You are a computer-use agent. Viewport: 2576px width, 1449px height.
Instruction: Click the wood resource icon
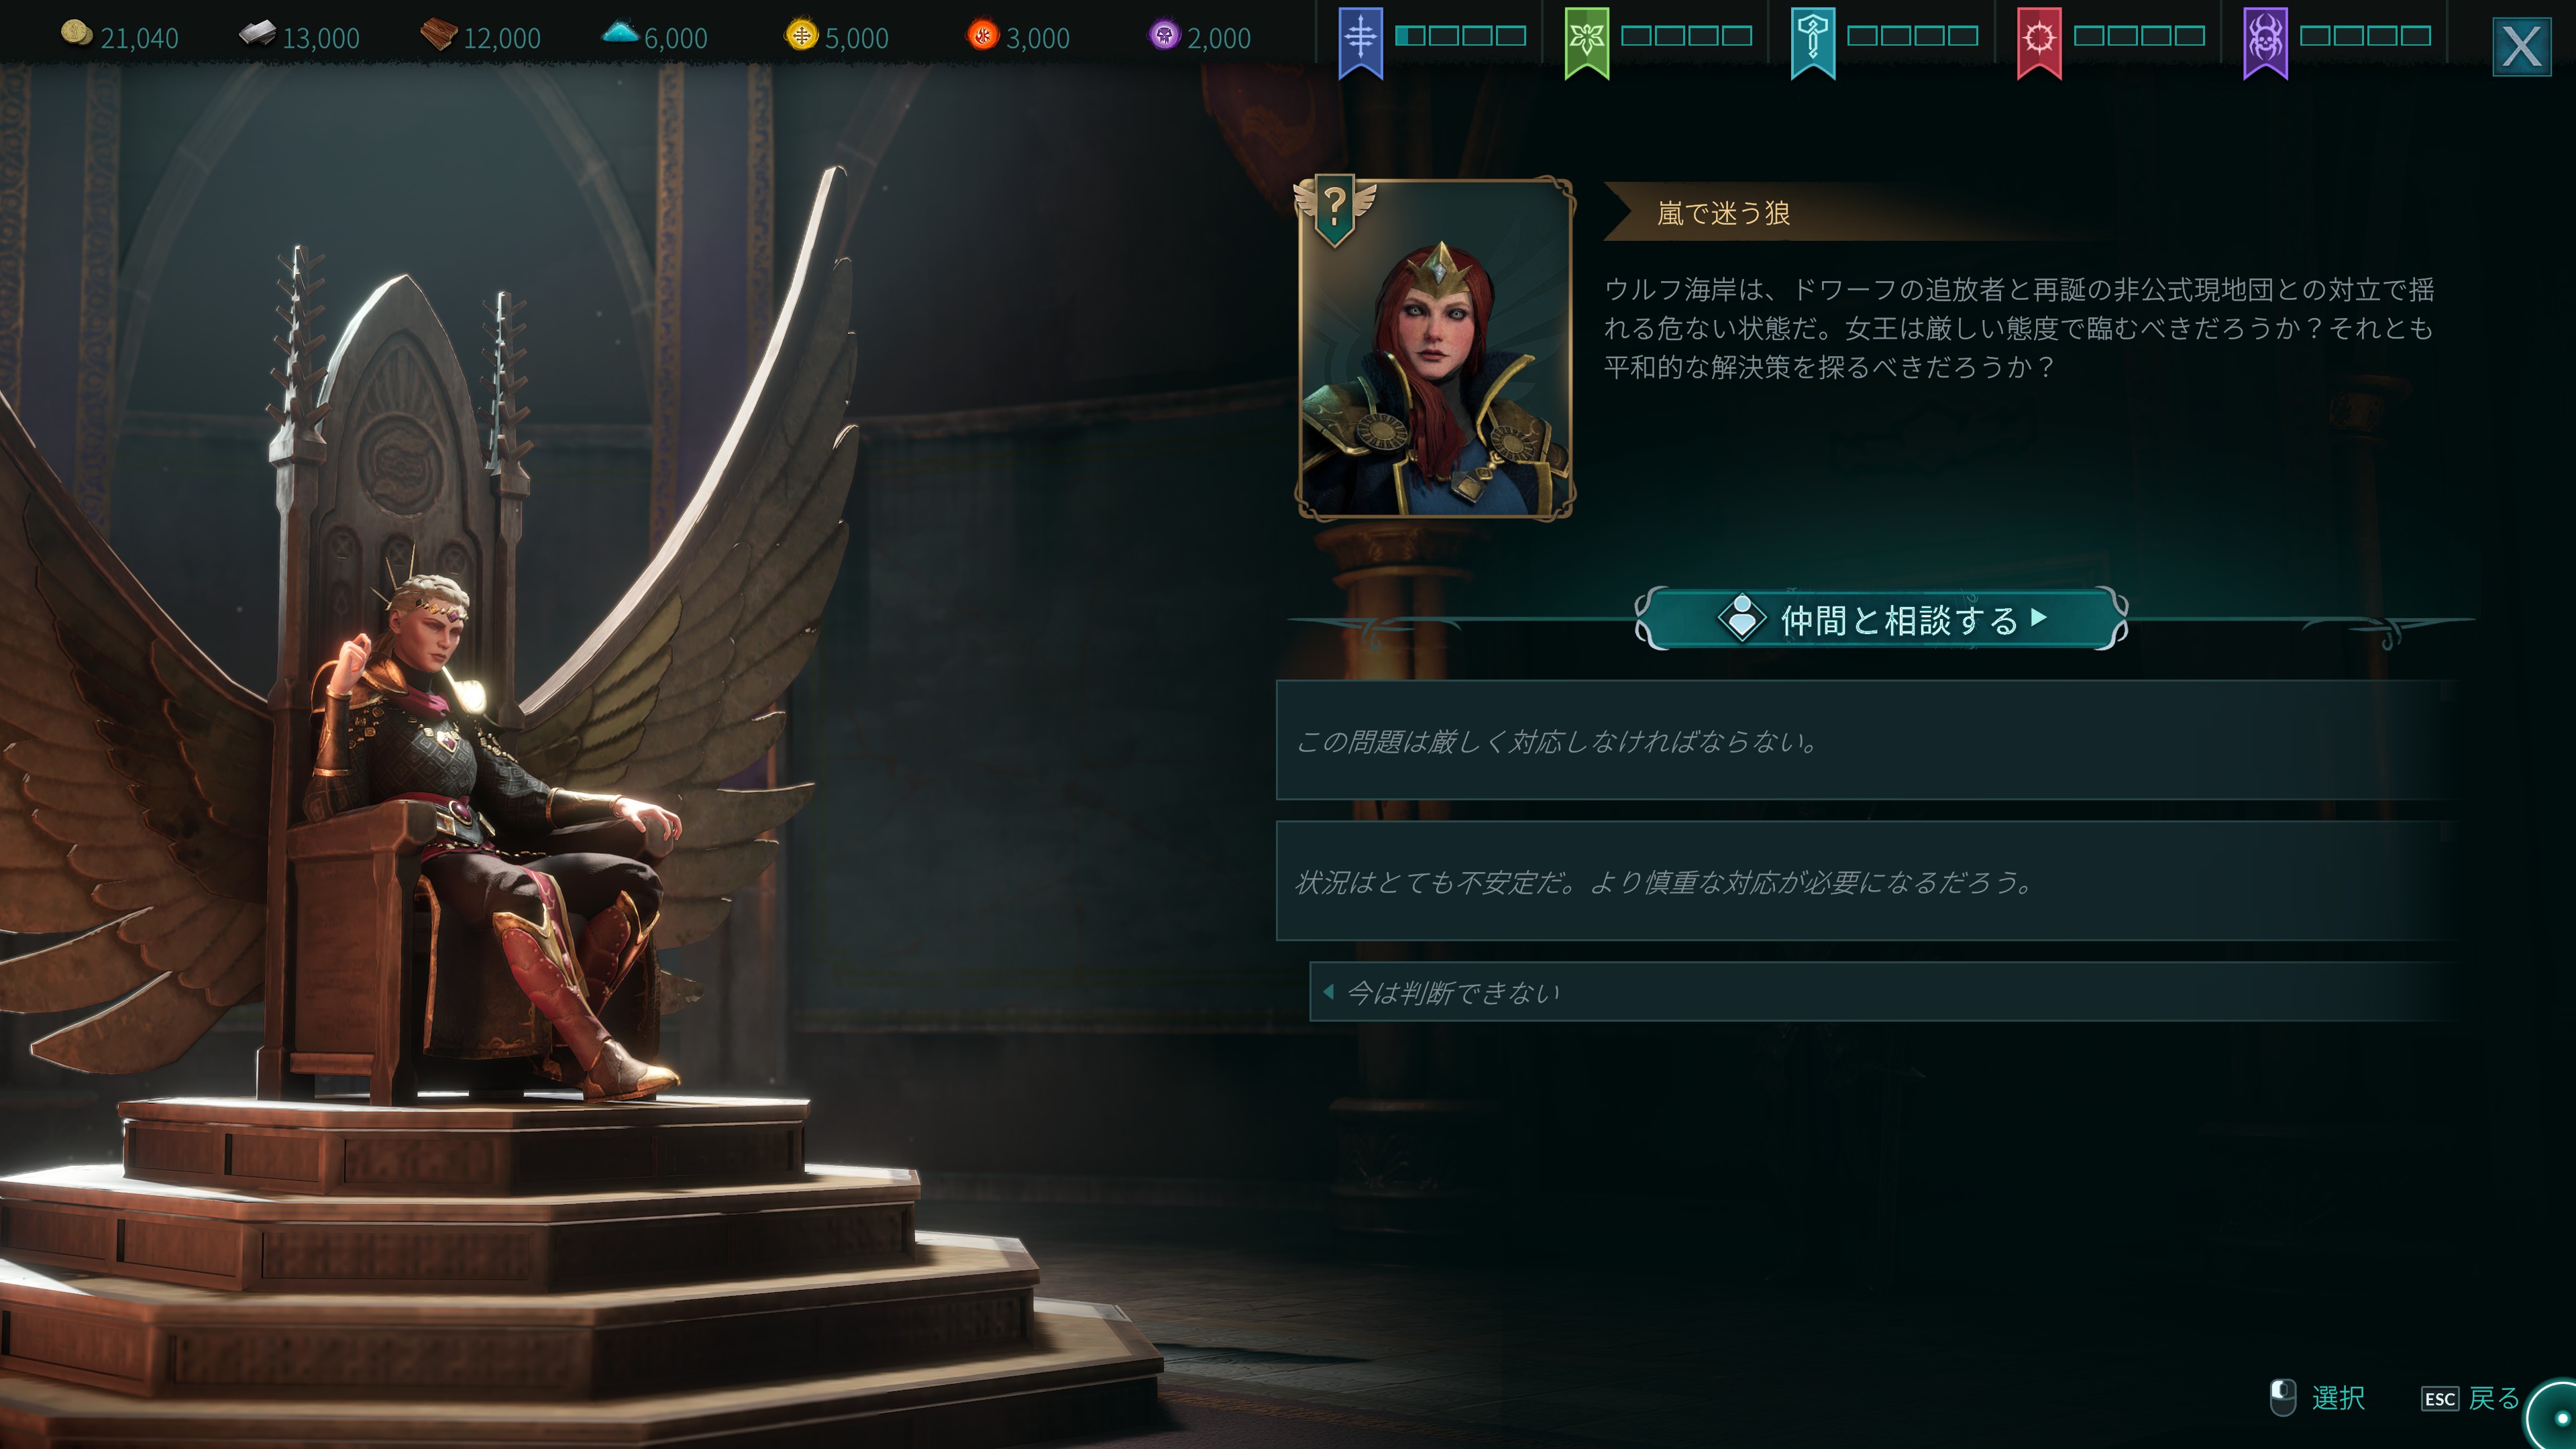pyautogui.click(x=438, y=35)
